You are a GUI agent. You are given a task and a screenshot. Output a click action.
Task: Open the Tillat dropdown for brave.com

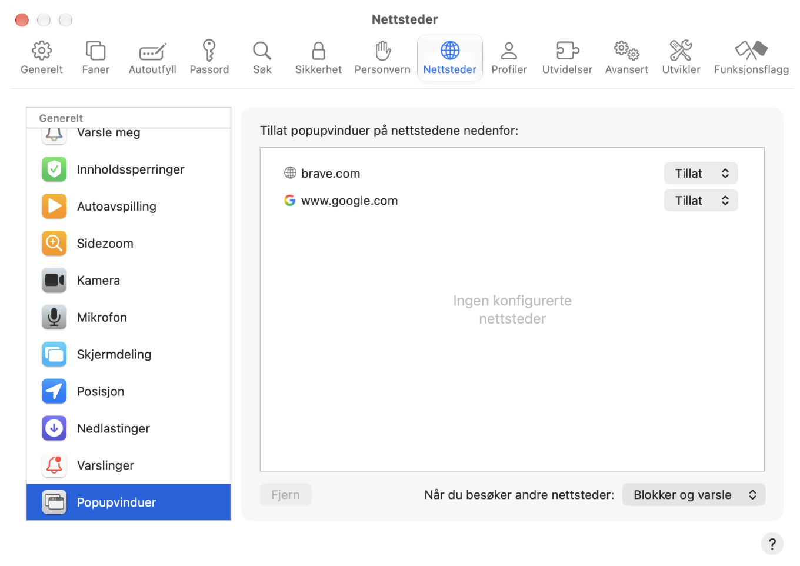(x=701, y=174)
